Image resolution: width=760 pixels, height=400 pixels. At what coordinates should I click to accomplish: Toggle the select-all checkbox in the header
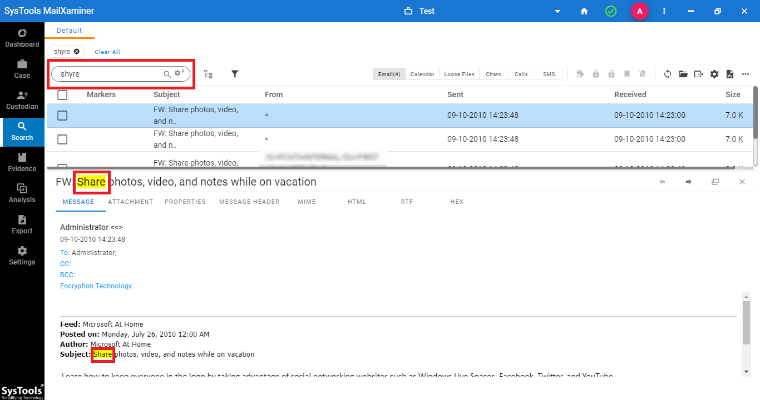click(62, 95)
